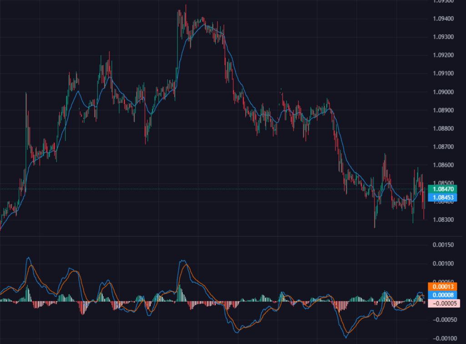Click the green 1.08470 current price label
Viewport: 466px width, 344px height.
pos(444,189)
